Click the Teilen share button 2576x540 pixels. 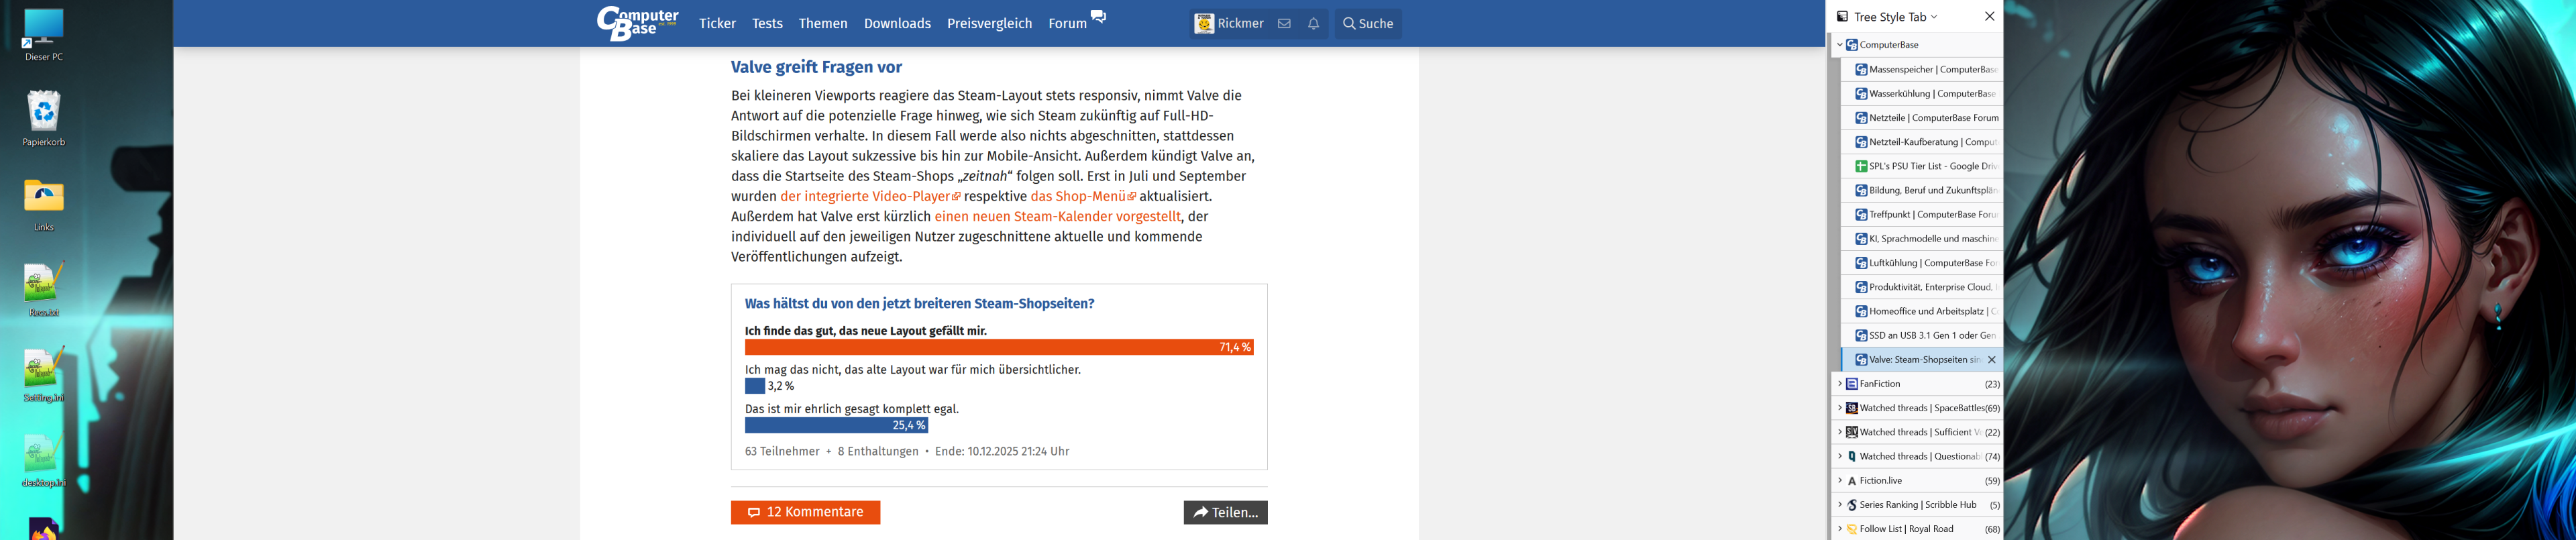click(1225, 512)
